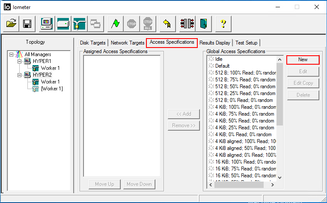The width and height of the screenshot is (327, 203).
Task: Click the Edit button
Action: tap(303, 72)
